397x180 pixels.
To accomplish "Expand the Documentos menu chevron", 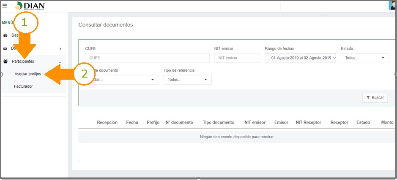I will 60,49.
